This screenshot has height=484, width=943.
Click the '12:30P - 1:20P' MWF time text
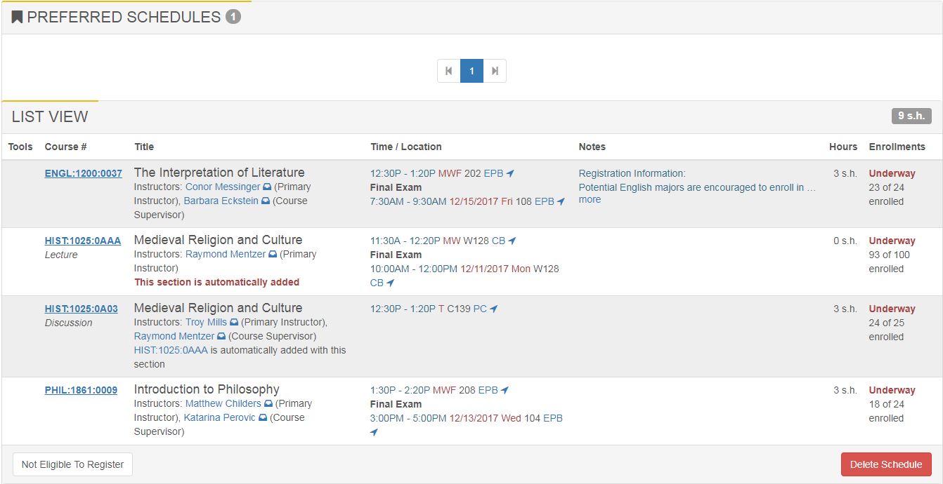(403, 173)
